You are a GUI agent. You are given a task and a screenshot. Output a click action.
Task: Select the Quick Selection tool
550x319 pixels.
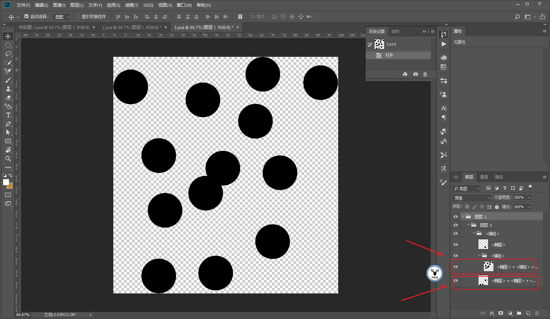point(8,63)
